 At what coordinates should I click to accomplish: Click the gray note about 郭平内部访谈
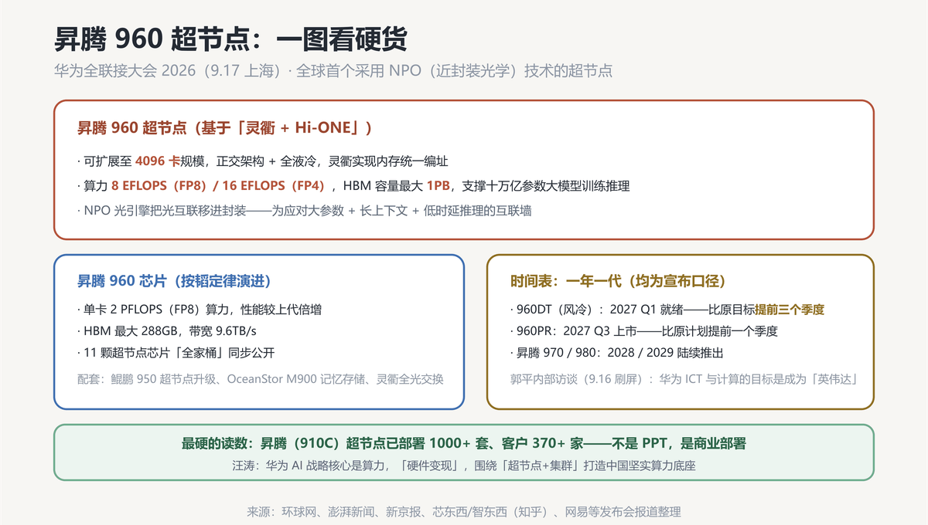684,379
